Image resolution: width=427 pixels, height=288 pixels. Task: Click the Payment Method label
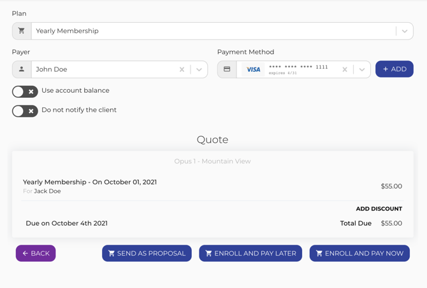click(245, 52)
